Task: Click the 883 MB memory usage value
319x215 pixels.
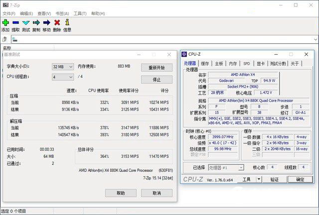Action: tap(124, 66)
